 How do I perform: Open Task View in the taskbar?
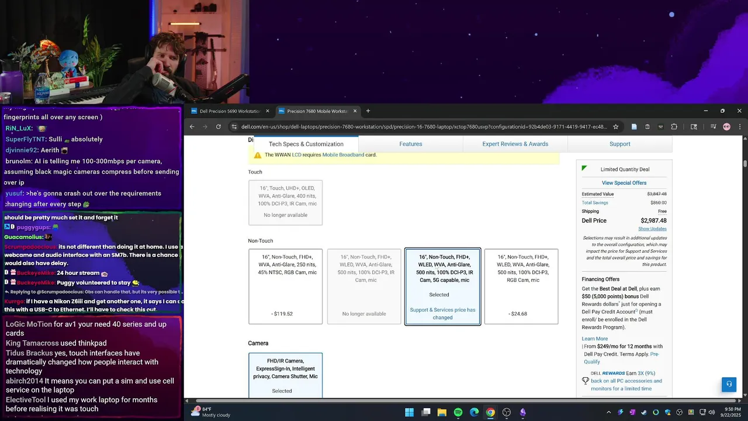426,412
